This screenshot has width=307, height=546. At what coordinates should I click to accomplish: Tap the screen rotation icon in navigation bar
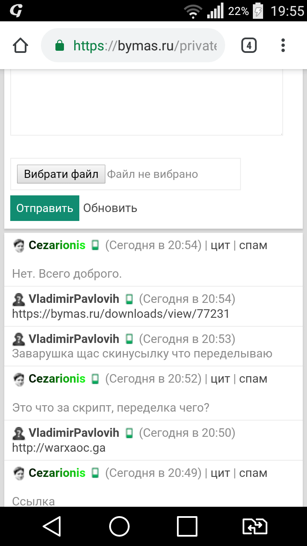255,526
